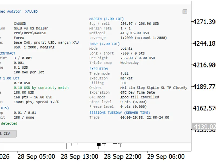Click the 4139.02 current price label on axis
The width and height of the screenshot is (216, 162).
204,127
